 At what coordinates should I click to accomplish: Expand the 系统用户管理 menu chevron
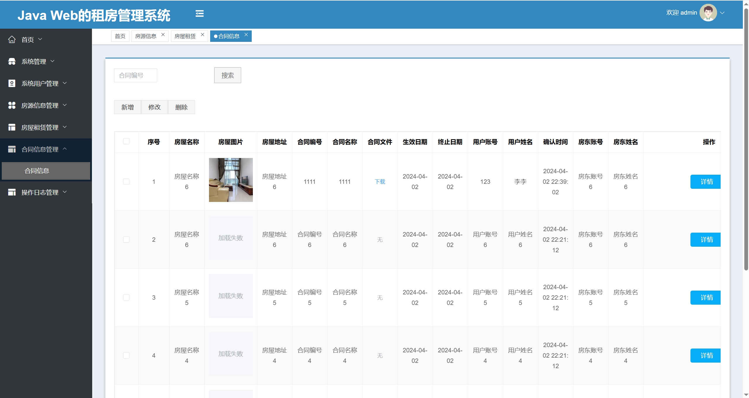(65, 83)
